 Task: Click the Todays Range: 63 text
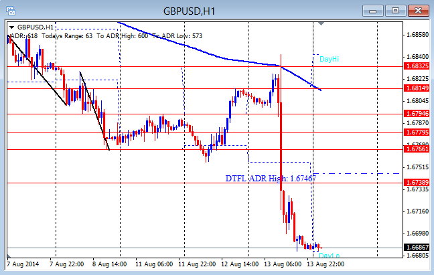[67, 36]
